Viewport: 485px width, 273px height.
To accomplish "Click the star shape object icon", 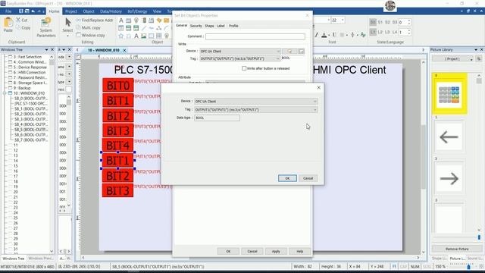I will click(x=121, y=36).
